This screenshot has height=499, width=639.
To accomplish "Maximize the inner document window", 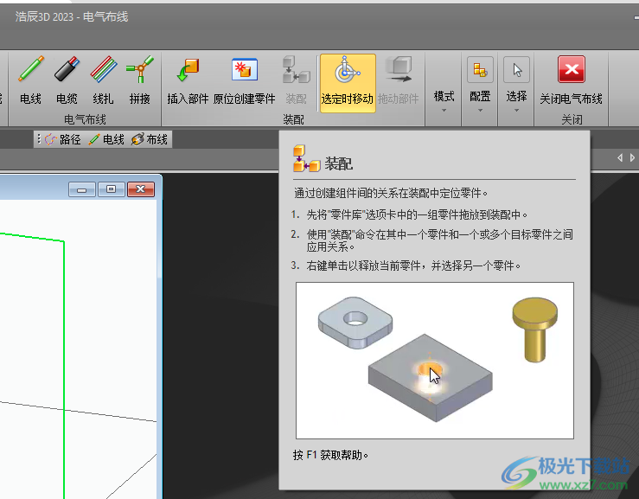I will [111, 189].
